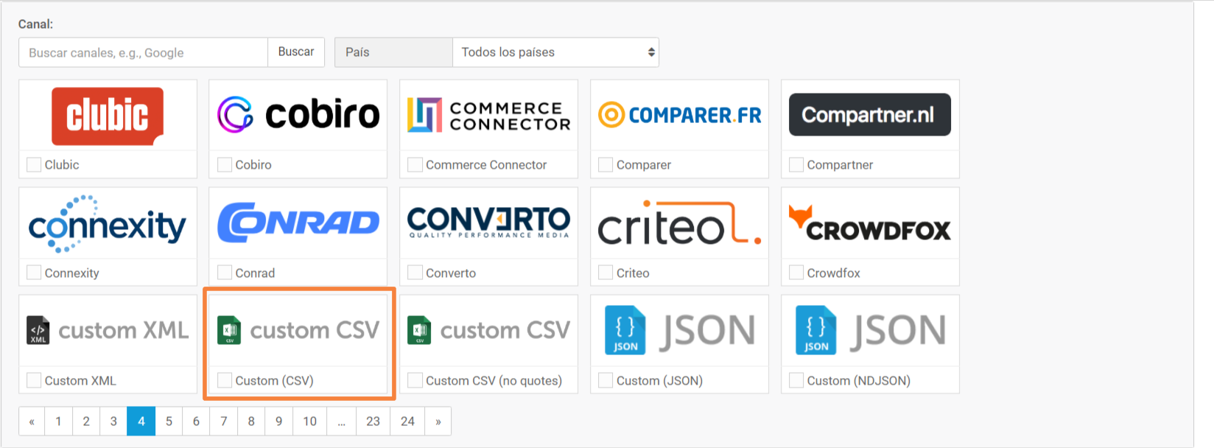1214x448 pixels.
Task: Check the Criteo checkbox
Action: (x=606, y=273)
